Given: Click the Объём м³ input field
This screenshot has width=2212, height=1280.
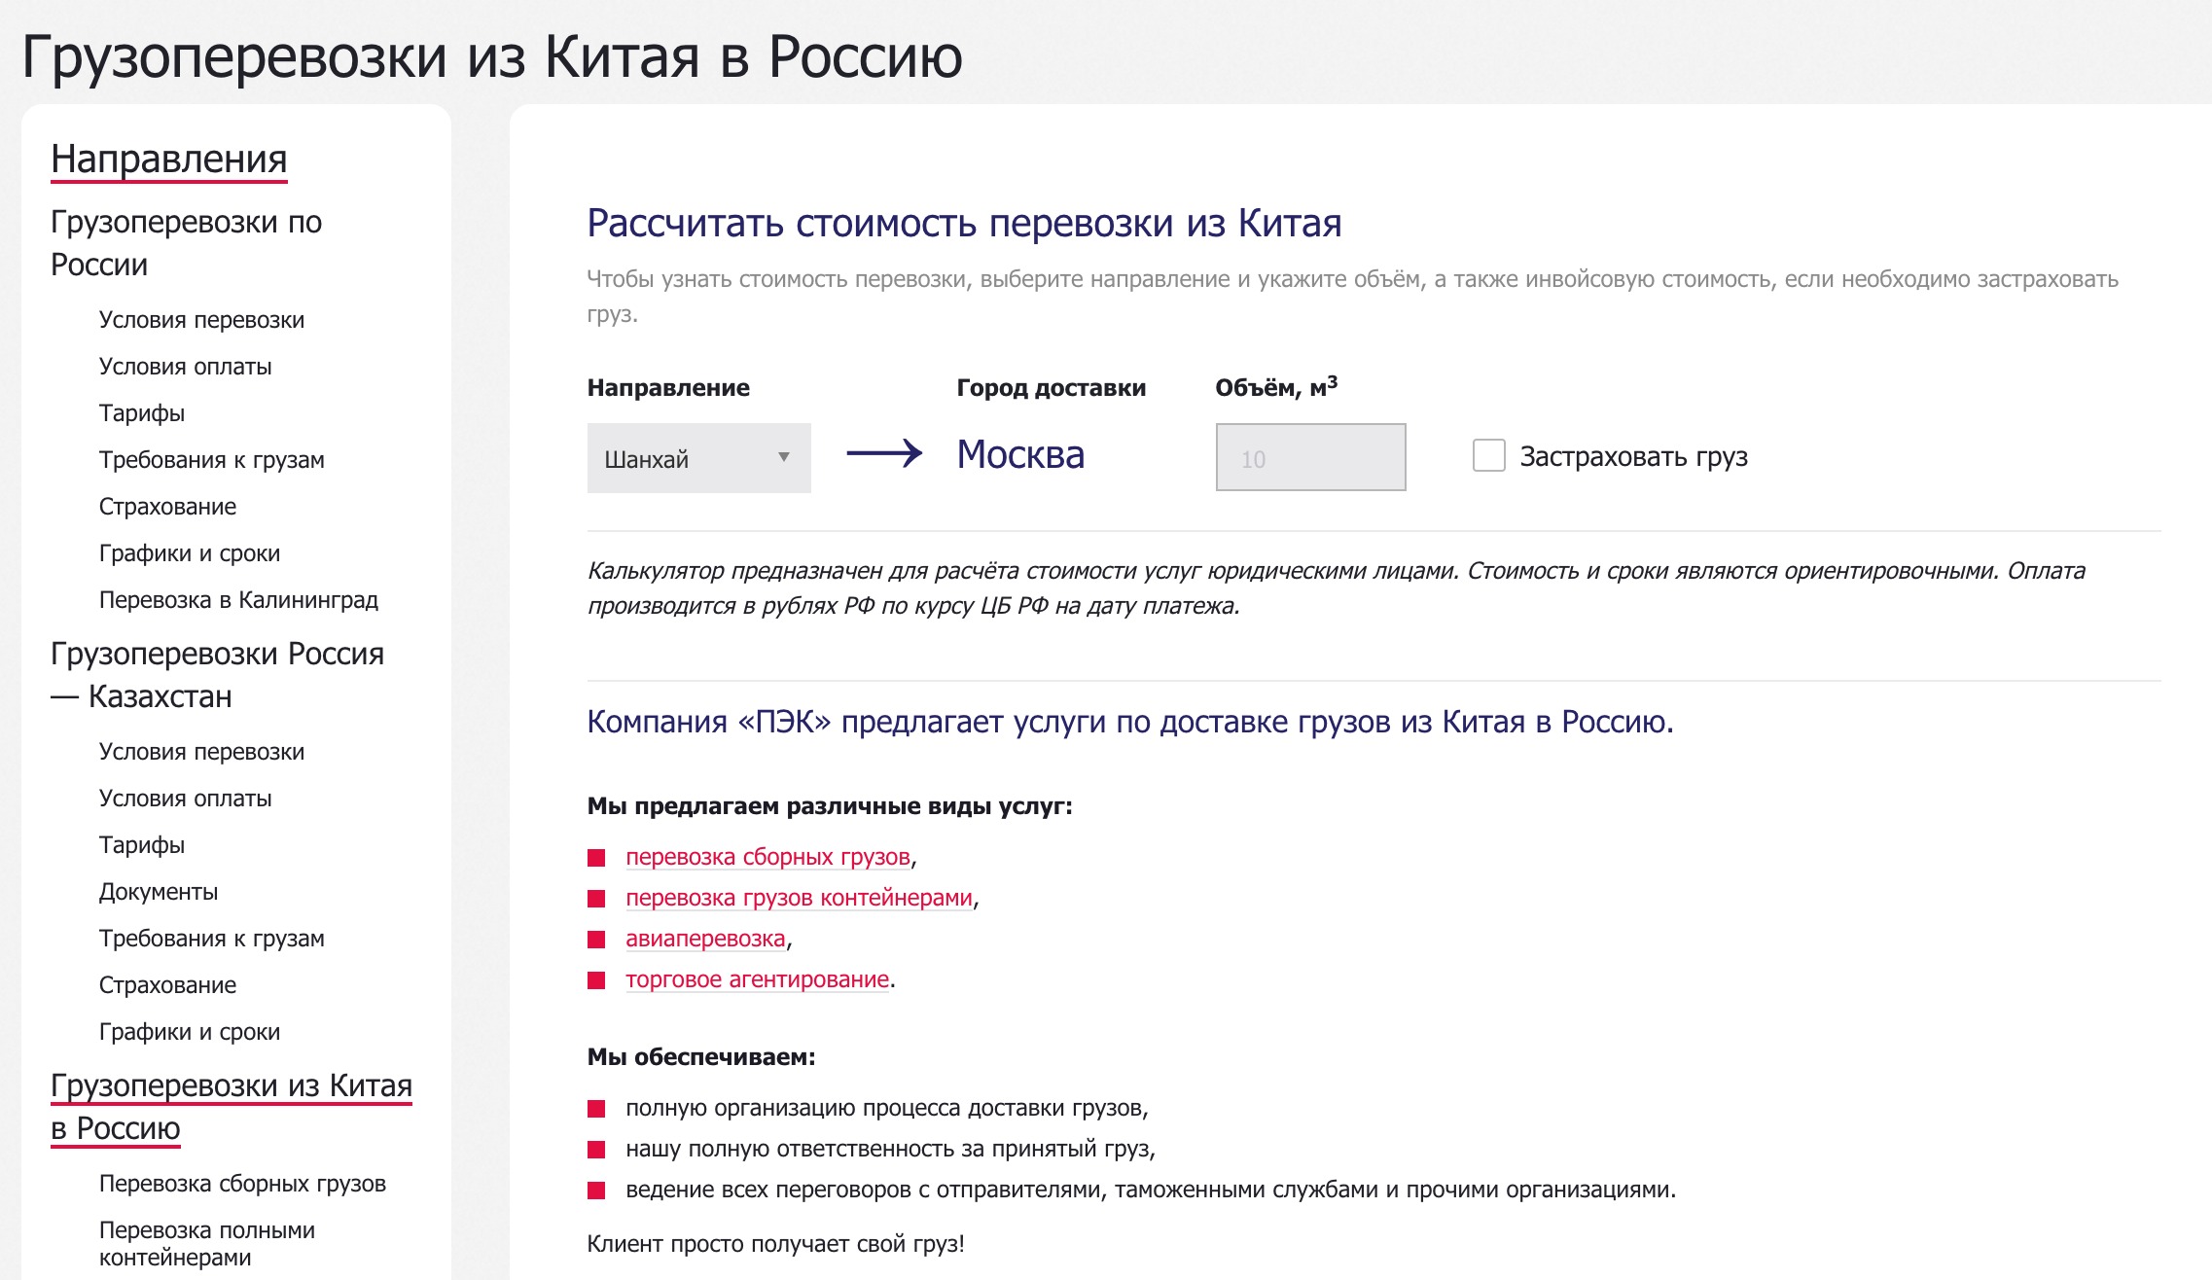Looking at the screenshot, I should click(x=1310, y=457).
